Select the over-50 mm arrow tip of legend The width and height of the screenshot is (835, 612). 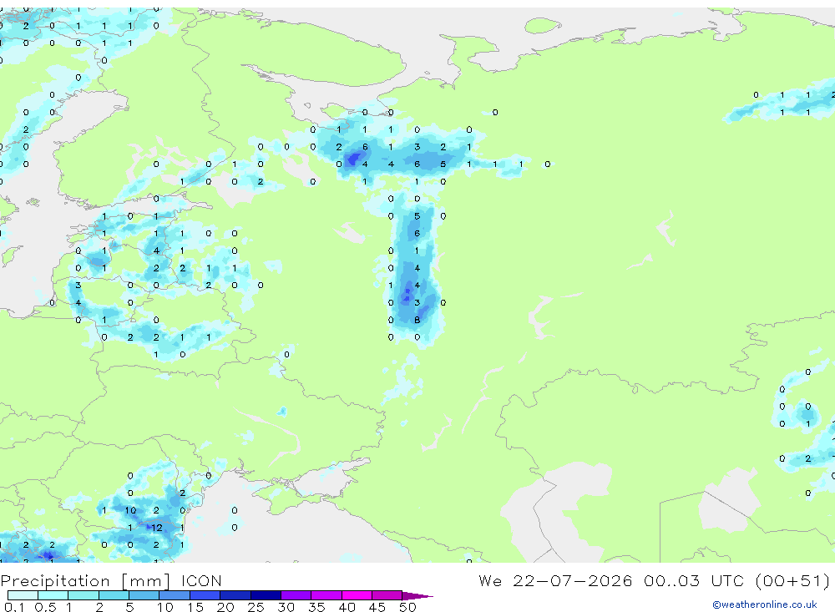click(417, 596)
